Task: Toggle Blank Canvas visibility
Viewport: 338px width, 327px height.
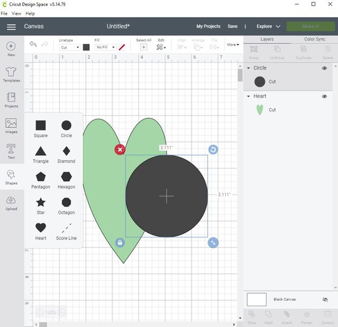Action: 325,300
